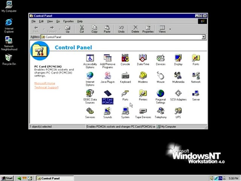
Task: Click the Copy toolbar button
Action: [x=94, y=29]
